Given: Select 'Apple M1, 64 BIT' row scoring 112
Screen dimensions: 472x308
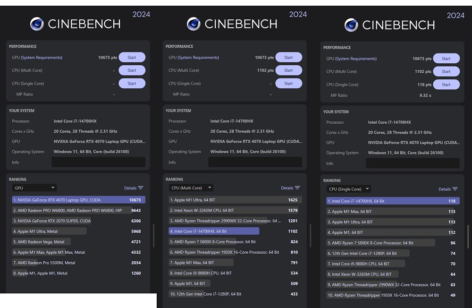Looking at the screenshot, I should [393, 232].
